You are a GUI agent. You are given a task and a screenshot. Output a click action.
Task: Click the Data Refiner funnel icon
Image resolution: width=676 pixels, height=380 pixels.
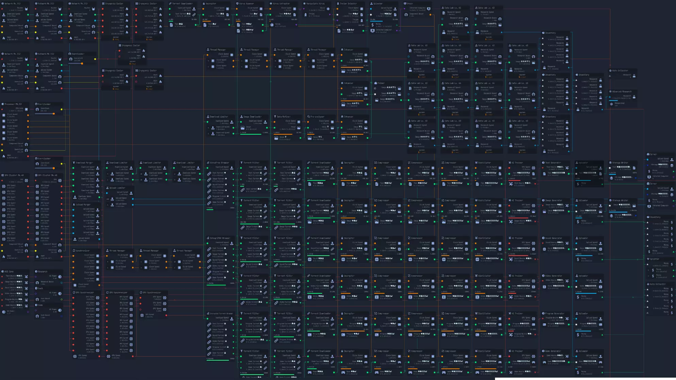(x=275, y=117)
